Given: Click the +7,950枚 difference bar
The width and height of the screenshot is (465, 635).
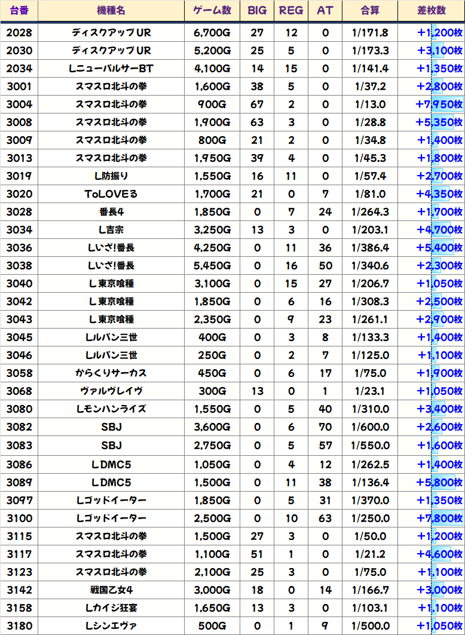Looking at the screenshot, I should click(x=447, y=104).
